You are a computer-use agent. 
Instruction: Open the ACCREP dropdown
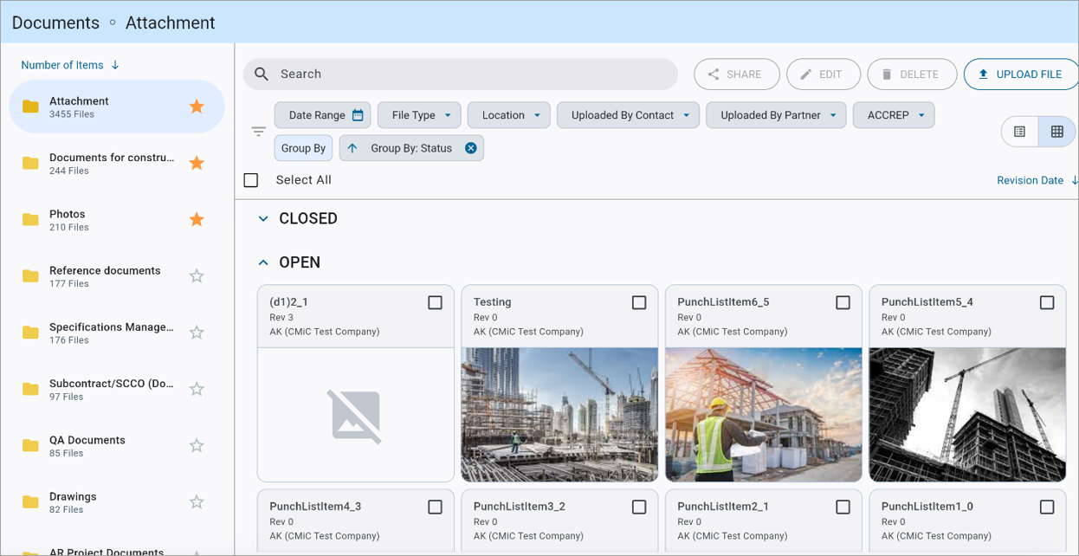[x=894, y=115]
